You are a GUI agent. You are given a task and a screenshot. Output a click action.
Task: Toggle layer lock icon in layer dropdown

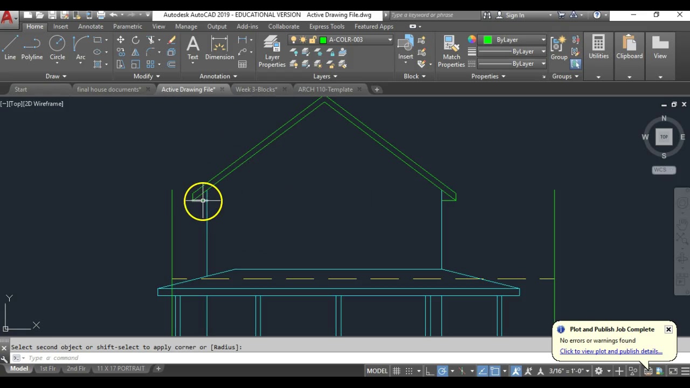pyautogui.click(x=313, y=40)
